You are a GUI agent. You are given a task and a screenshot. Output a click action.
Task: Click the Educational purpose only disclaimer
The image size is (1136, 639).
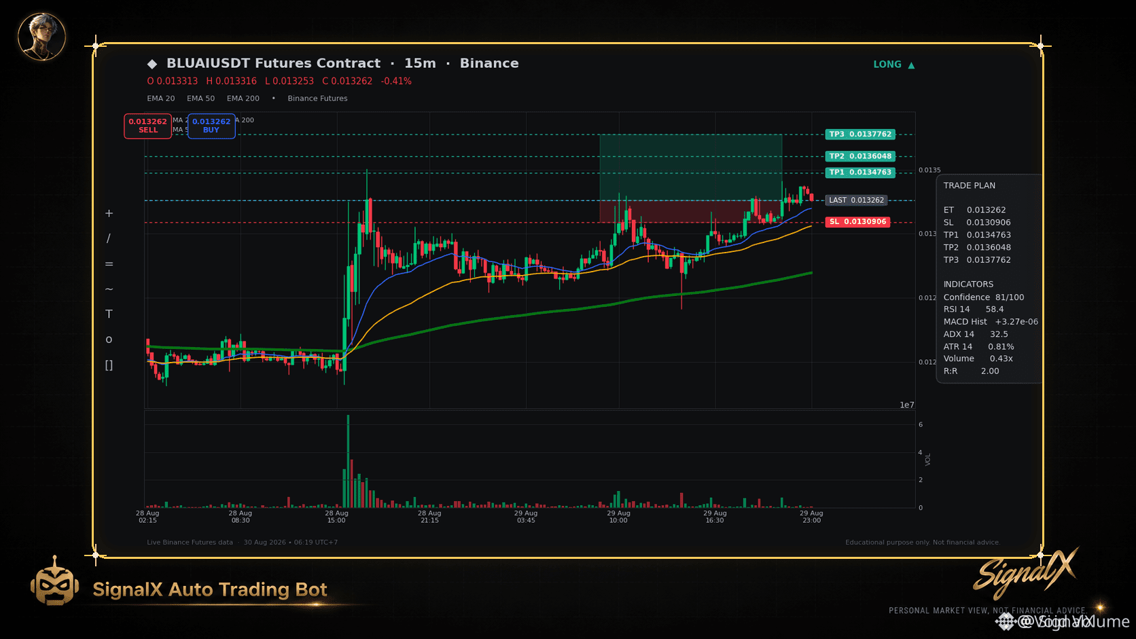coord(923,543)
